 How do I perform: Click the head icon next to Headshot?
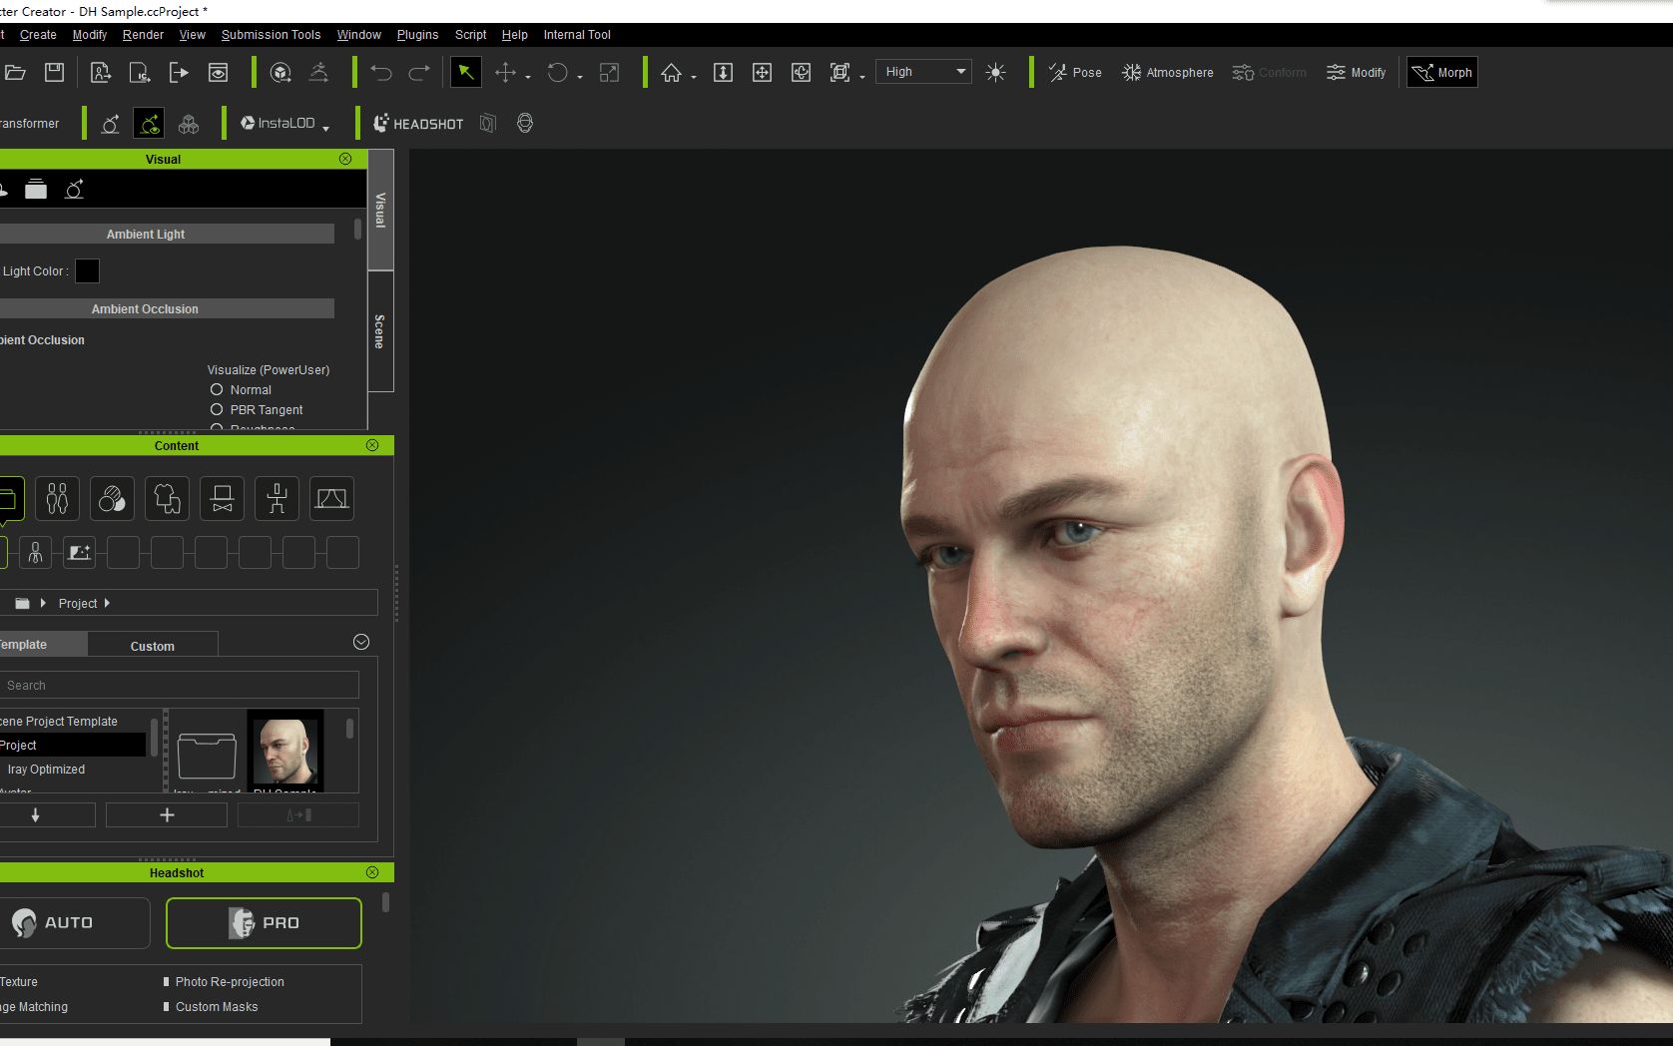click(525, 123)
